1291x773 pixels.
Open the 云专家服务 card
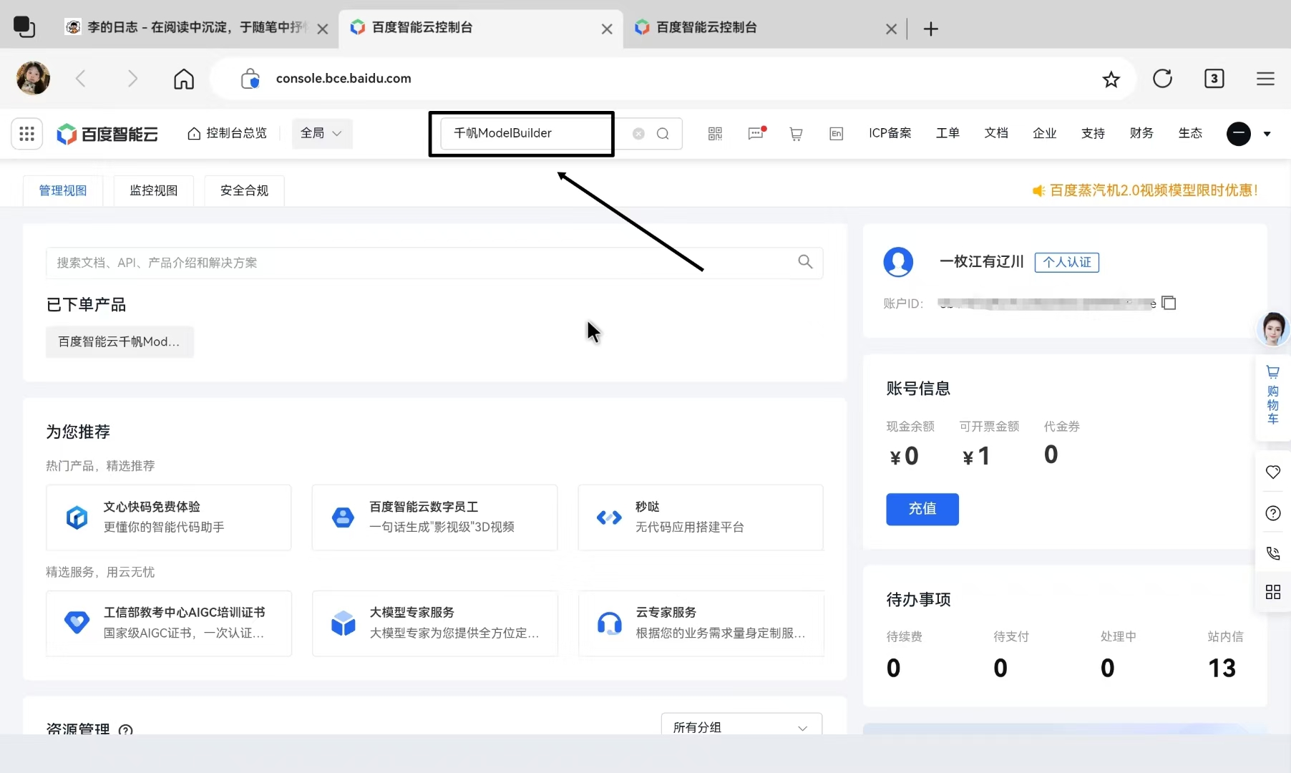point(701,623)
